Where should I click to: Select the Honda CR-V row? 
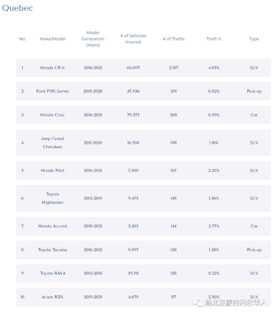(x=143, y=68)
